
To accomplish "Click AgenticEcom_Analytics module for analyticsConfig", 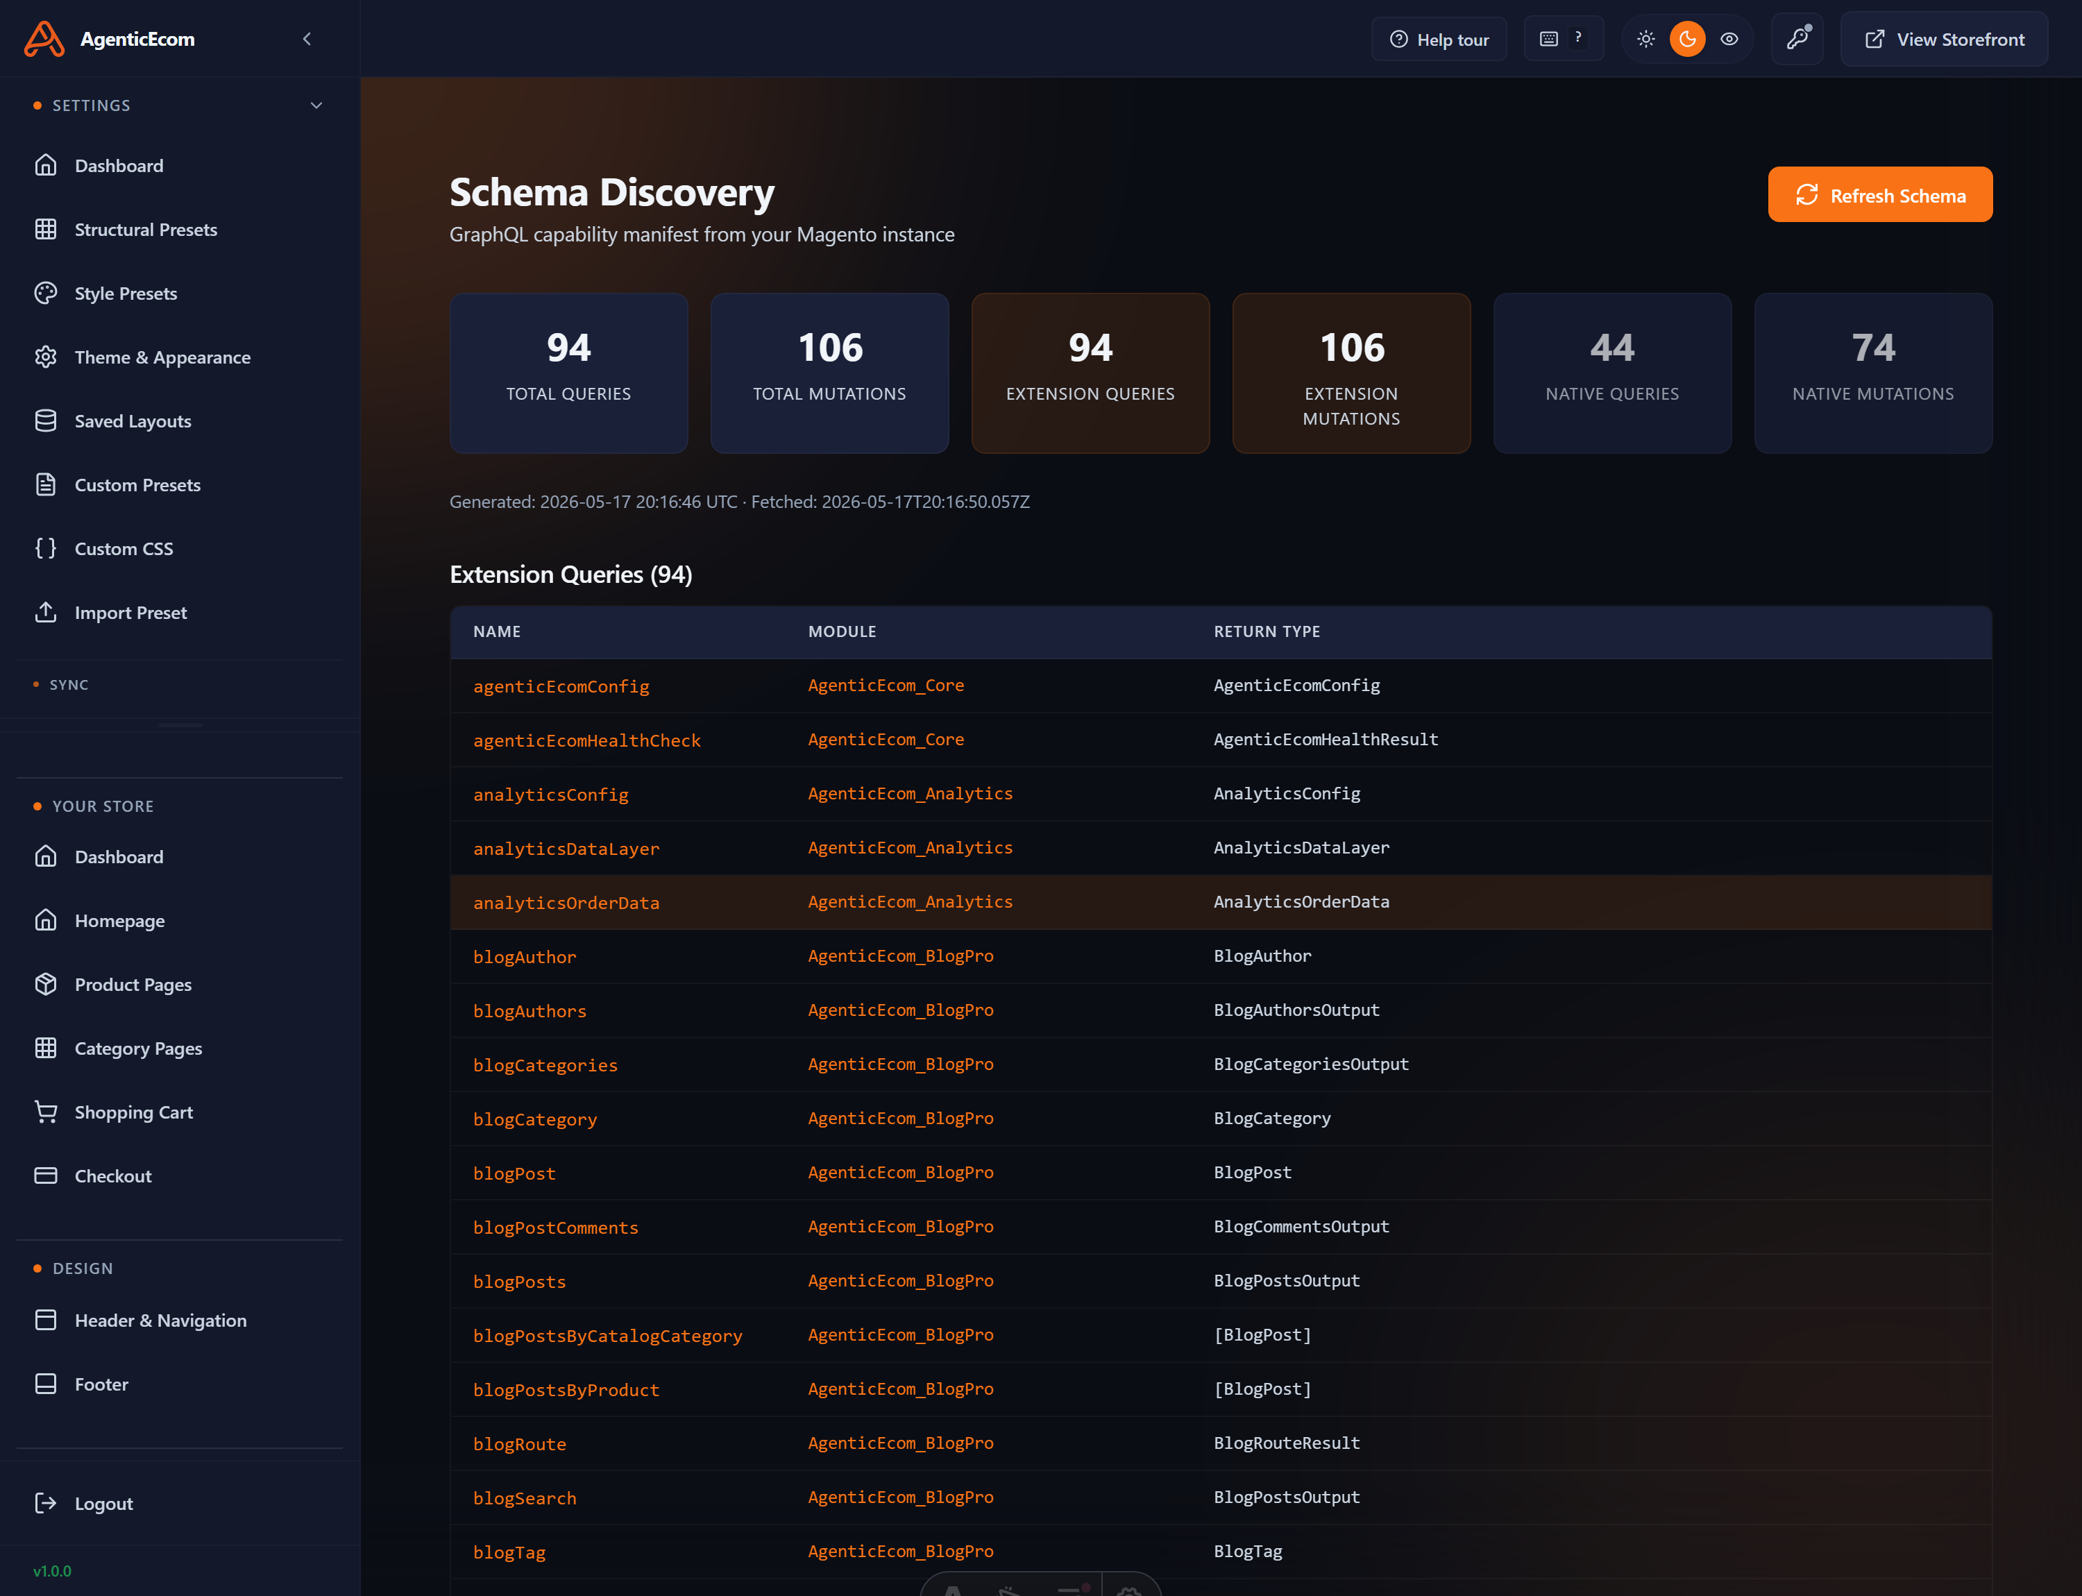I will coord(911,793).
